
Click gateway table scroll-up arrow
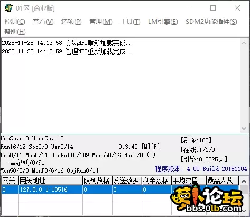click(244, 181)
